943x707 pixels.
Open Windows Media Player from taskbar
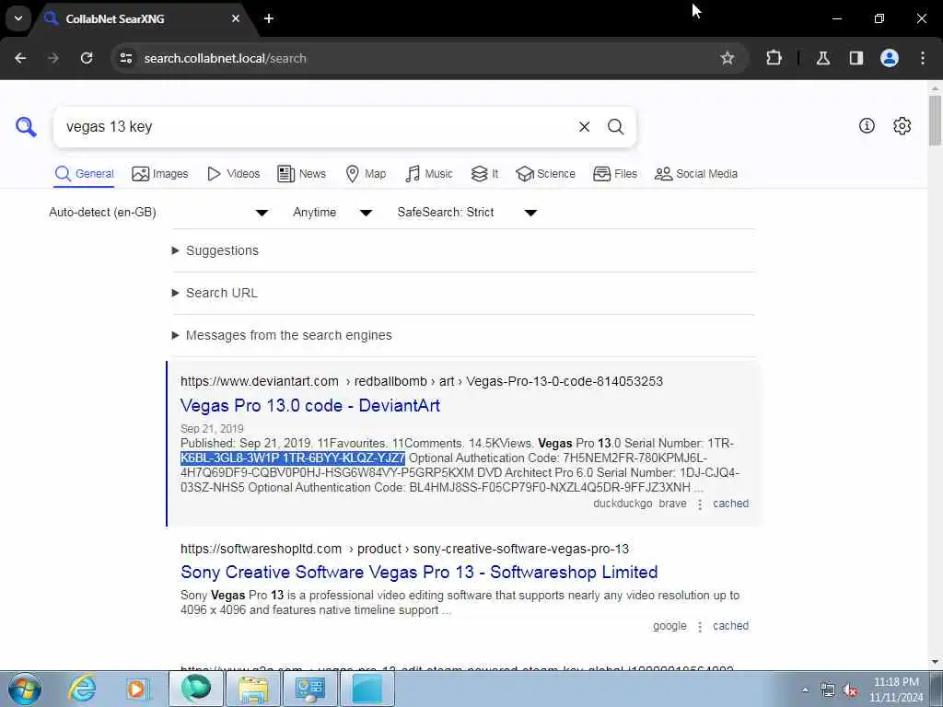tap(137, 689)
